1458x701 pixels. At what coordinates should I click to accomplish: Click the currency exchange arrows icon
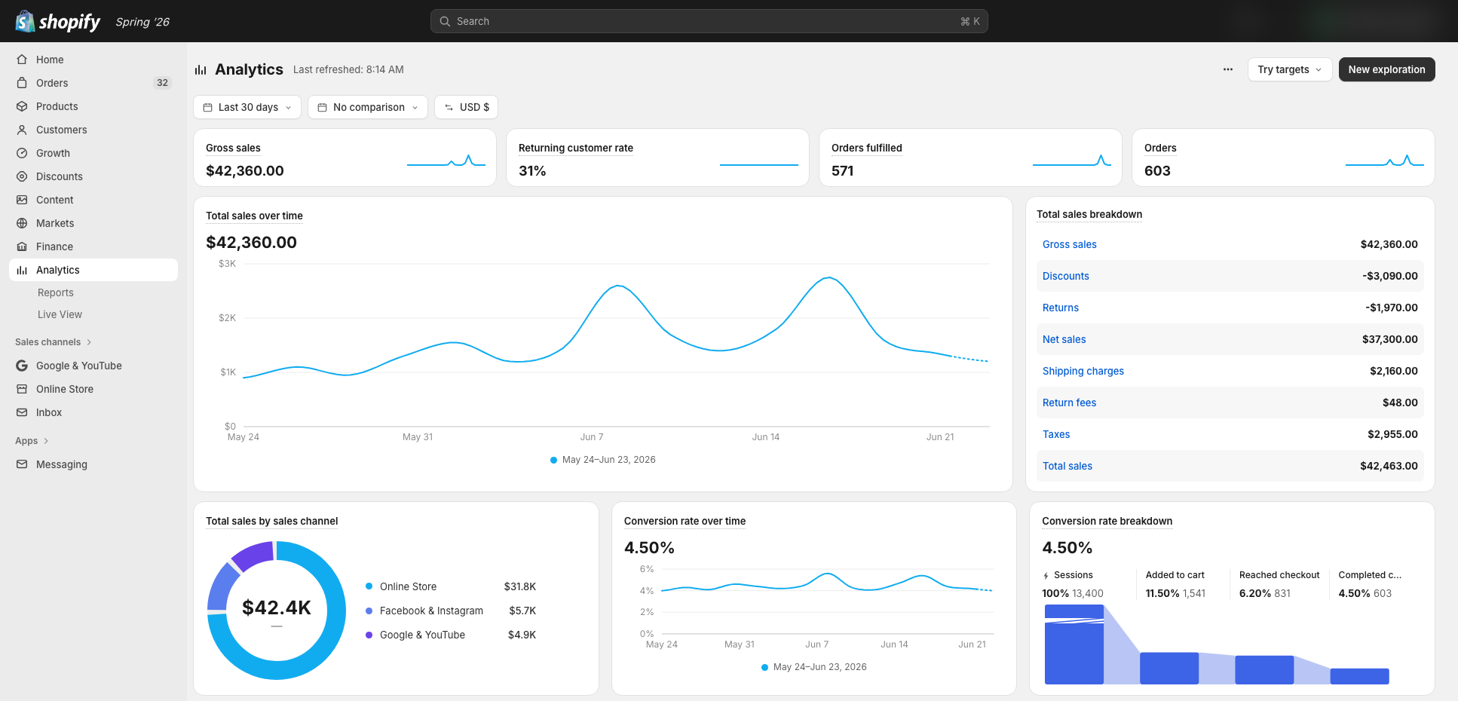(449, 107)
